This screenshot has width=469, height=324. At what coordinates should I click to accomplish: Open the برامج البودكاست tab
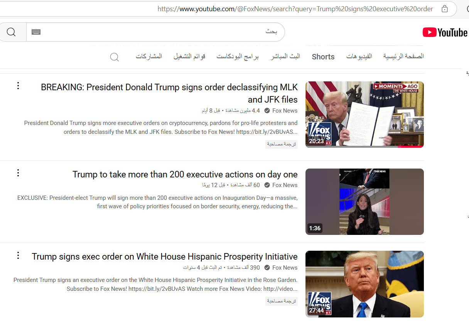pyautogui.click(x=238, y=56)
